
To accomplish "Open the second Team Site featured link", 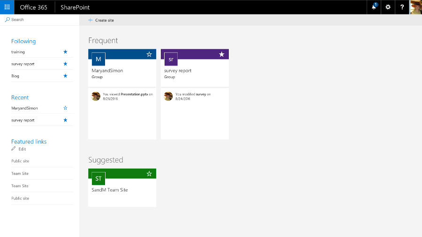I will (x=20, y=185).
